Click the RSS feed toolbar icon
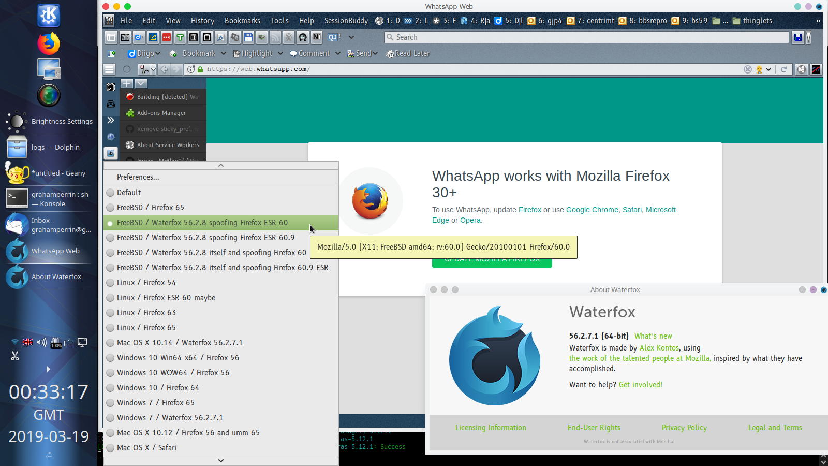This screenshot has height=466, width=828. [x=274, y=37]
